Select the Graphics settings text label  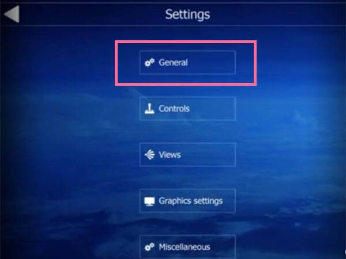(191, 201)
